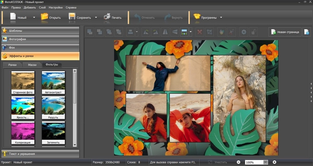
Task: Toggle the padlock lock layer icon
Action: coord(253,32)
